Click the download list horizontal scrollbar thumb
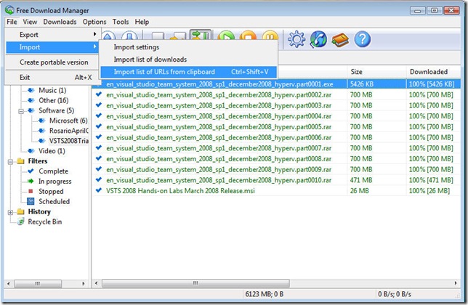Image resolution: width=468 pixels, height=305 pixels. tap(195, 283)
